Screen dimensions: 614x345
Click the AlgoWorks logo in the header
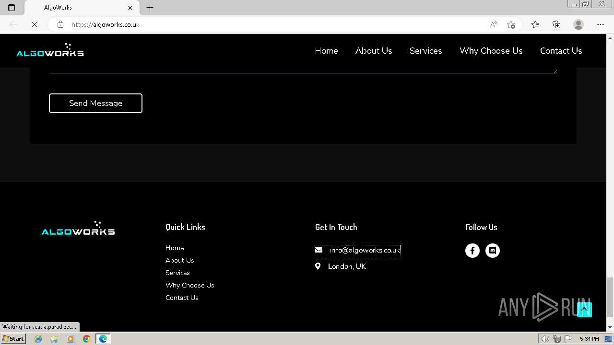[x=50, y=50]
